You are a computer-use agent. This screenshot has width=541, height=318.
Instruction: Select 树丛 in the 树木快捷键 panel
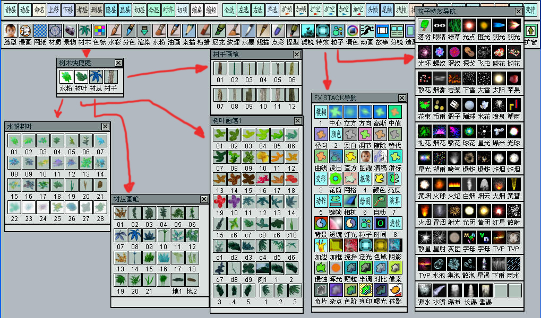96,77
